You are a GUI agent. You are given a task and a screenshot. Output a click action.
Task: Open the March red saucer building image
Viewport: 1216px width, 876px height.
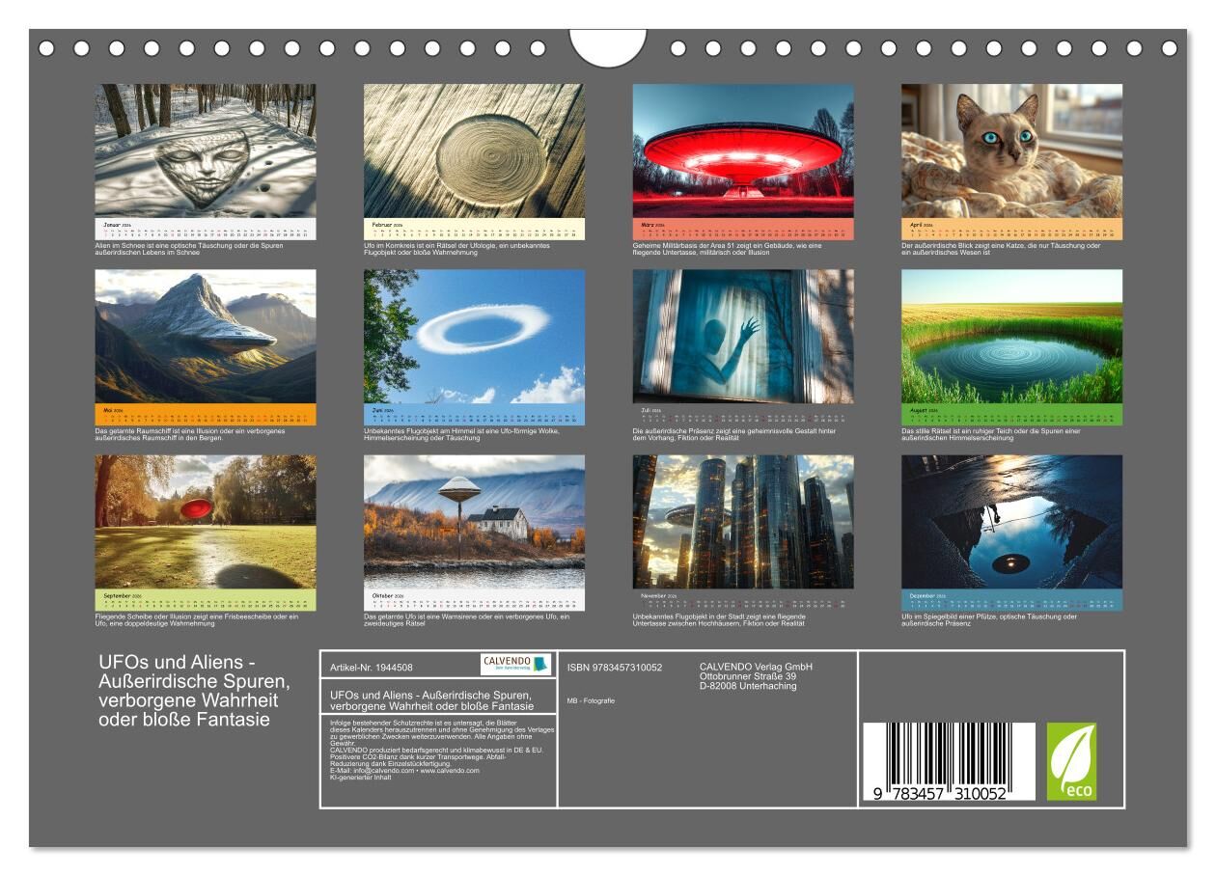[x=743, y=151]
